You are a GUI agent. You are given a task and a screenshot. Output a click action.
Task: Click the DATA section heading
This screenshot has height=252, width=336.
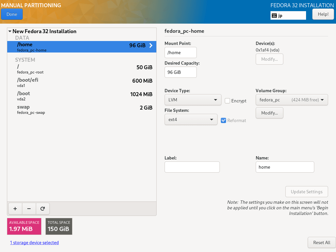click(22, 38)
